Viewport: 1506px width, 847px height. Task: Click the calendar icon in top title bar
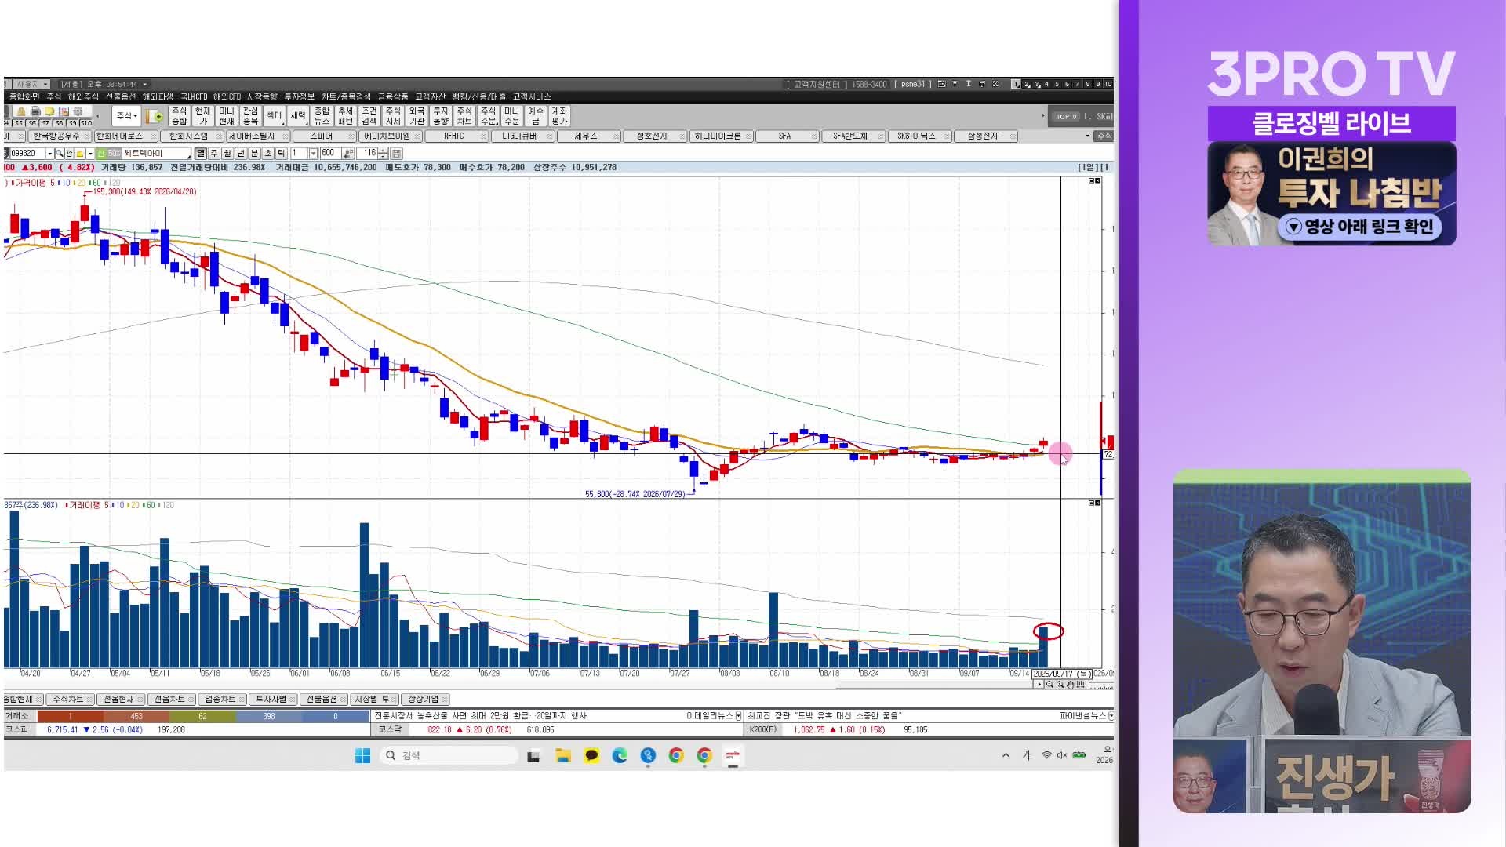(941, 84)
